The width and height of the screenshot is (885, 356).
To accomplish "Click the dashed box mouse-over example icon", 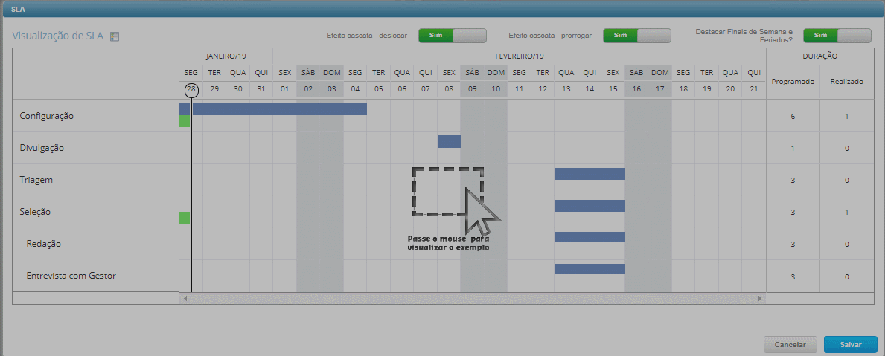I will coord(448,192).
